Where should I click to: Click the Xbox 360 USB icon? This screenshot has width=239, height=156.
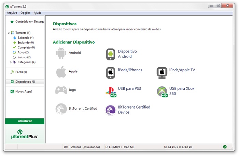[x=162, y=92]
